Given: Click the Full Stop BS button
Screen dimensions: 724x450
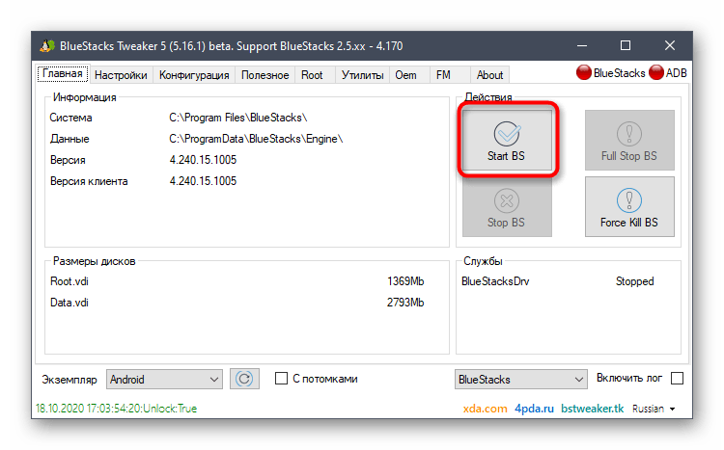Looking at the screenshot, I should pyautogui.click(x=629, y=140).
